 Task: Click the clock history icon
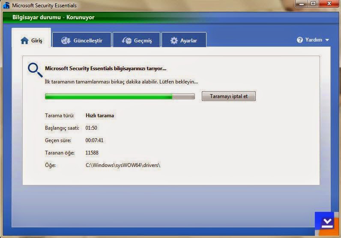click(126, 40)
